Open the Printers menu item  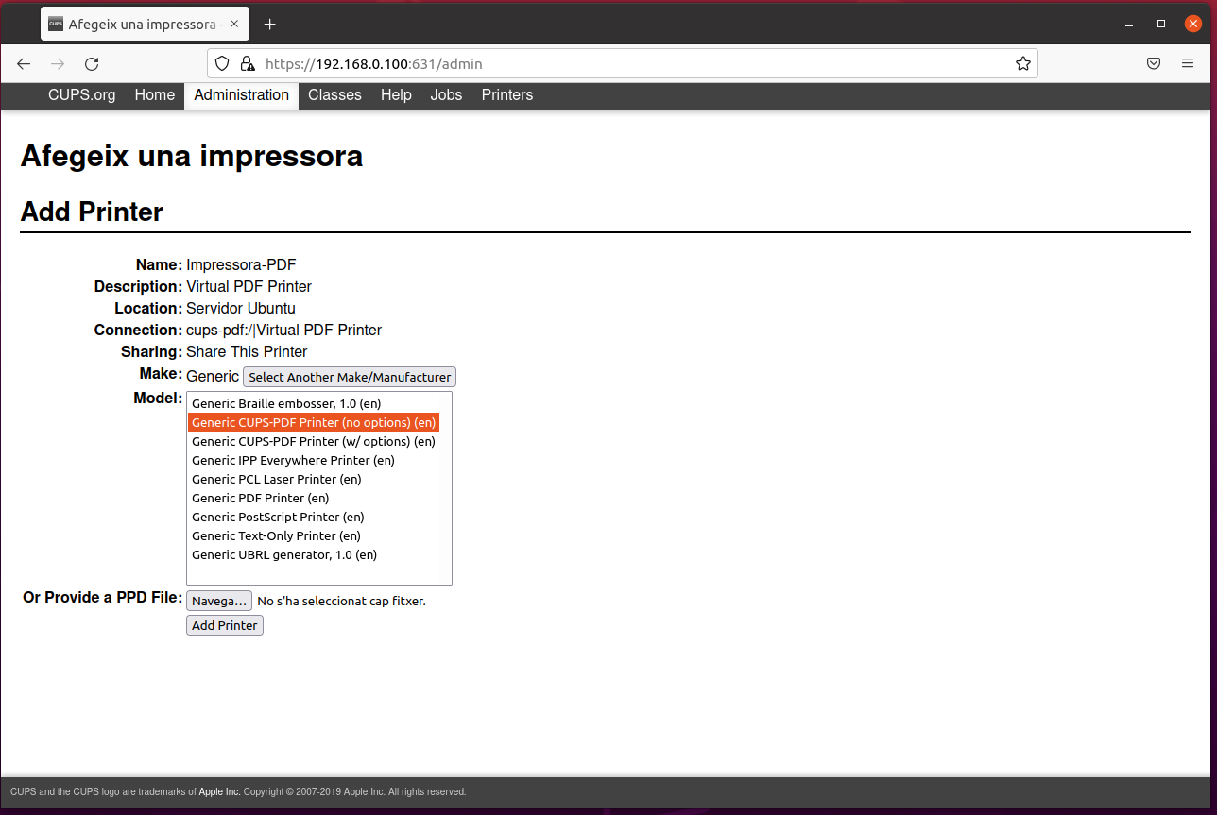click(x=506, y=95)
